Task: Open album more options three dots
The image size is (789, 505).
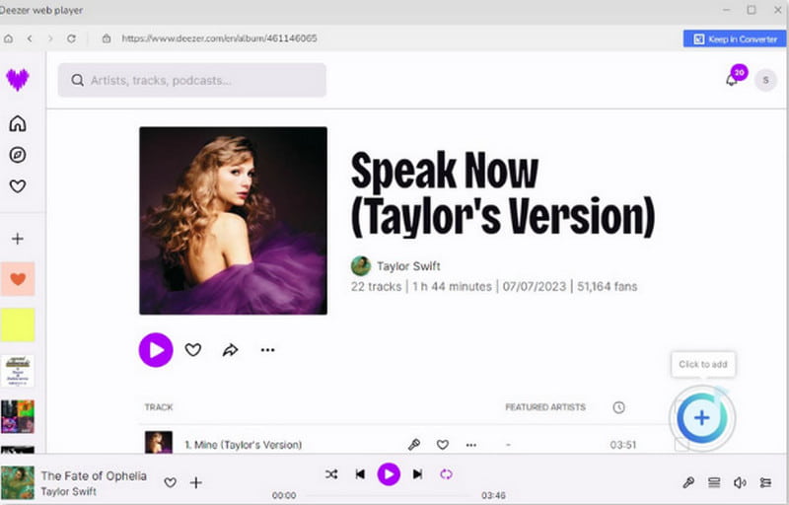Action: [x=267, y=349]
